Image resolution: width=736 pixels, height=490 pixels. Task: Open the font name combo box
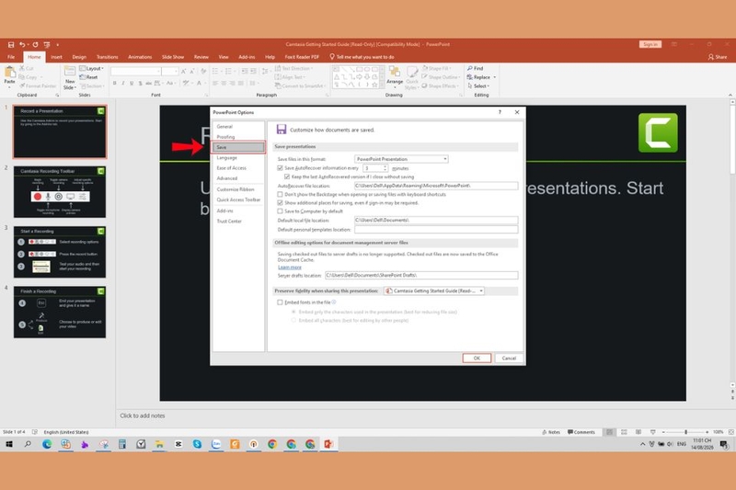tap(135, 72)
